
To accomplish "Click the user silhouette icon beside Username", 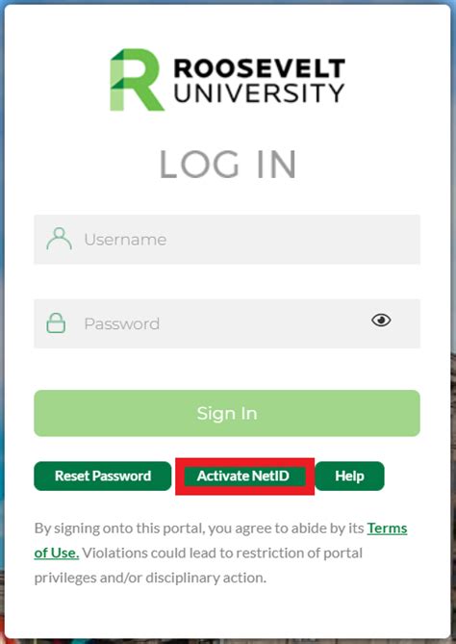I will pos(59,239).
